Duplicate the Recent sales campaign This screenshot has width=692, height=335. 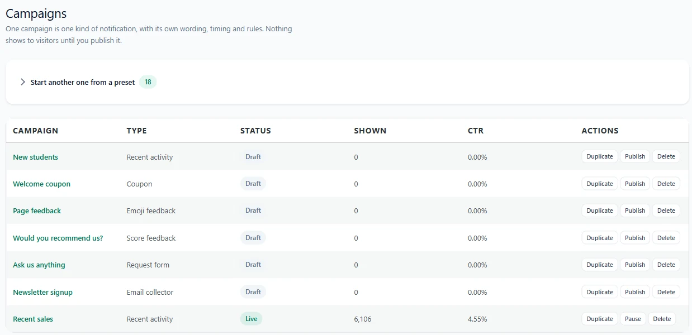600,319
